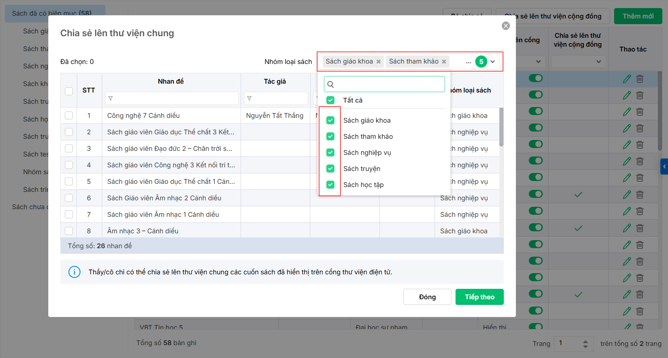Click the blue side panel collapse arrow
This screenshot has height=358, width=668.
point(664,167)
